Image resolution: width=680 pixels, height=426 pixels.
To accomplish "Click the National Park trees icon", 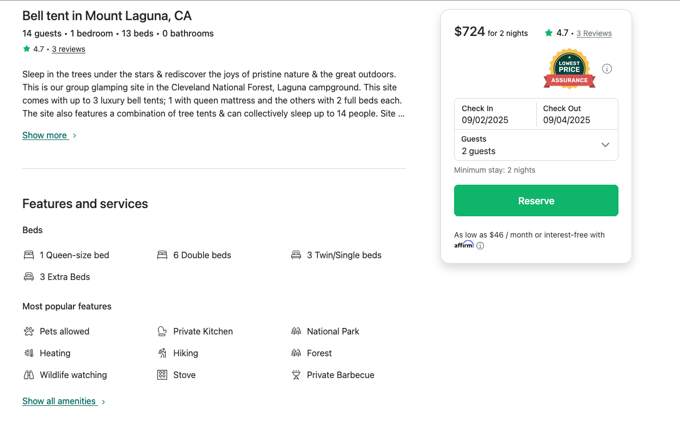I will pyautogui.click(x=296, y=331).
